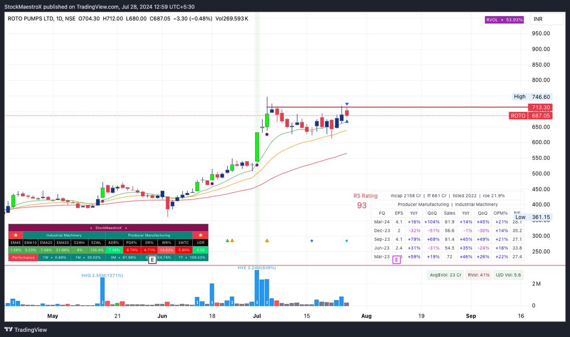570x337 pixels.
Task: Click the StockMaestroX table title bar
Action: tap(108, 228)
